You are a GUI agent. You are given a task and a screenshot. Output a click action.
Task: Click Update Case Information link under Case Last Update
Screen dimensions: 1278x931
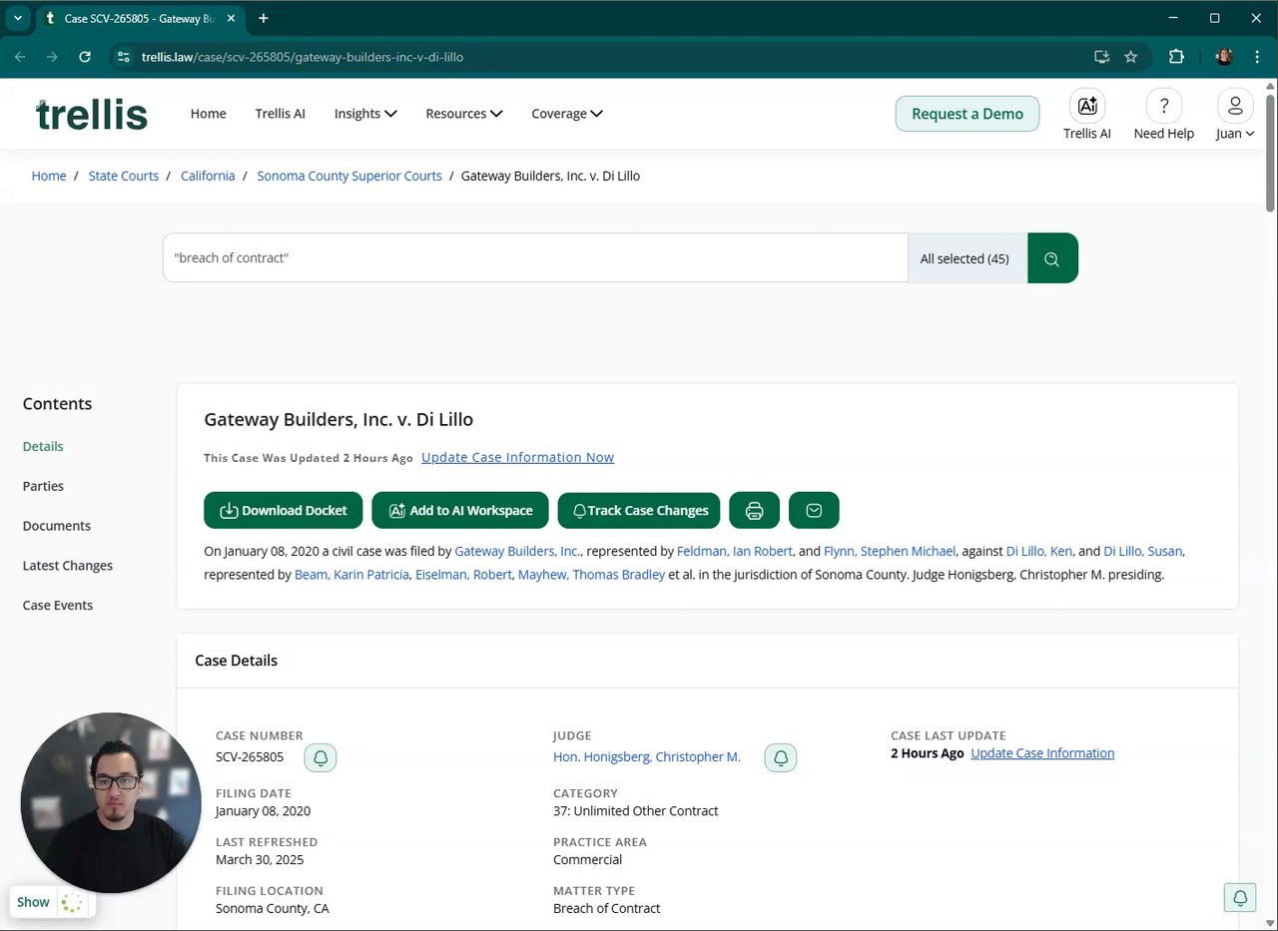pos(1042,753)
